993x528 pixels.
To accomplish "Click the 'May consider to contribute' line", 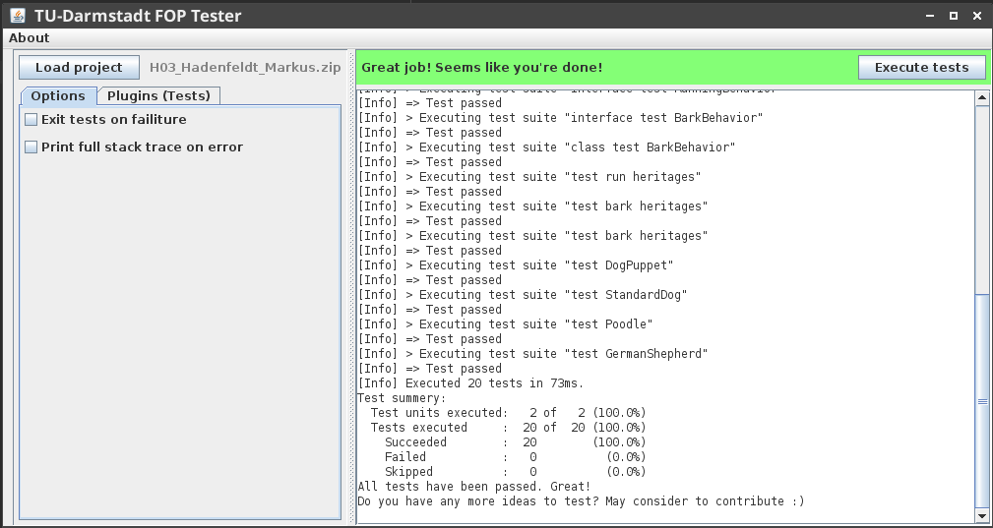I will [581, 501].
